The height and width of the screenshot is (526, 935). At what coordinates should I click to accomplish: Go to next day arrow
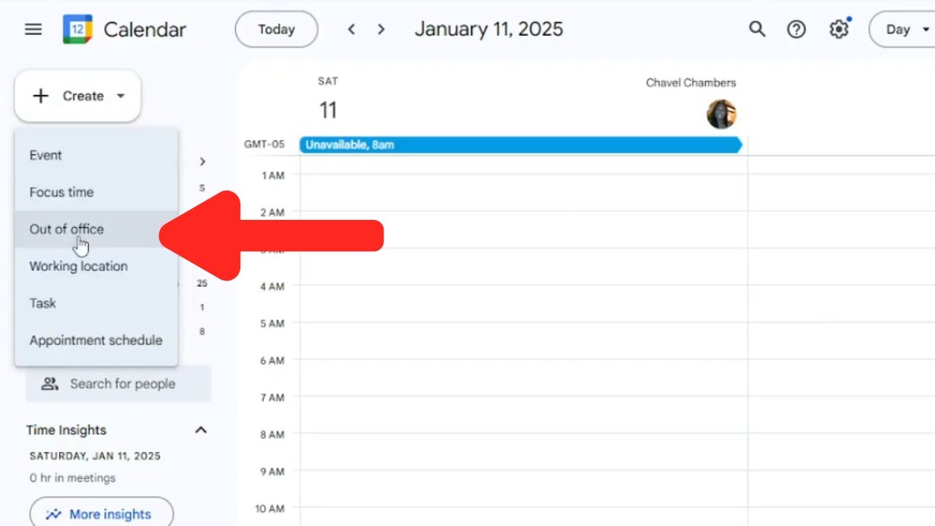point(381,30)
